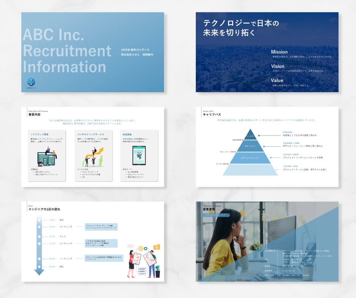Screen dimensions: 356x298
Task: Click the '研究開発' card title
Action: point(127,135)
